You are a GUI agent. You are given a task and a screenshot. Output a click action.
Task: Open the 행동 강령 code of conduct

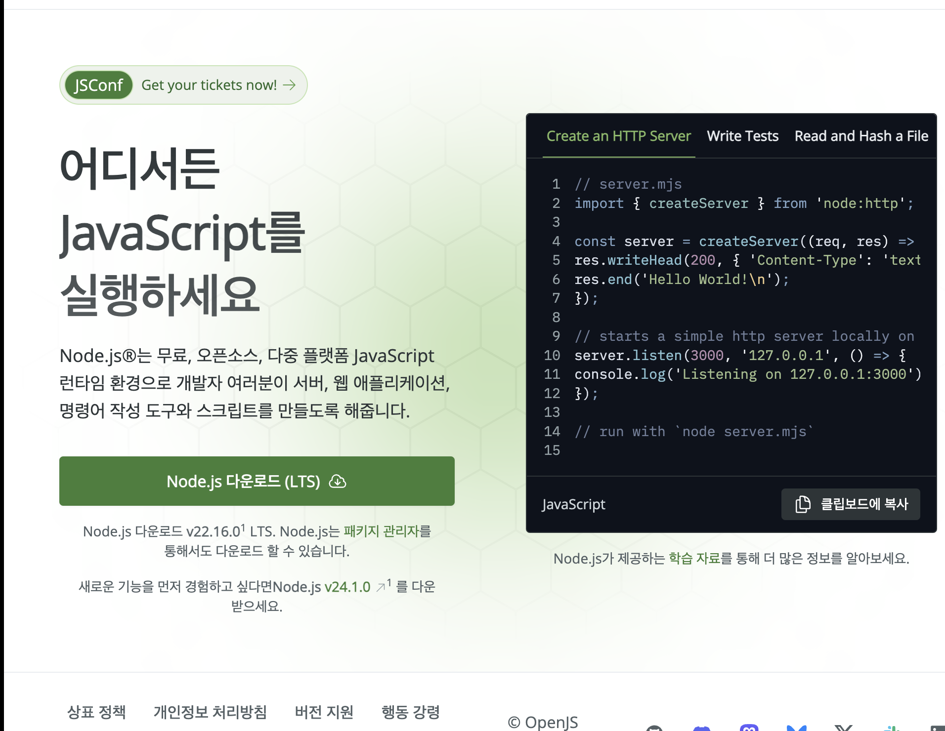pyautogui.click(x=410, y=712)
